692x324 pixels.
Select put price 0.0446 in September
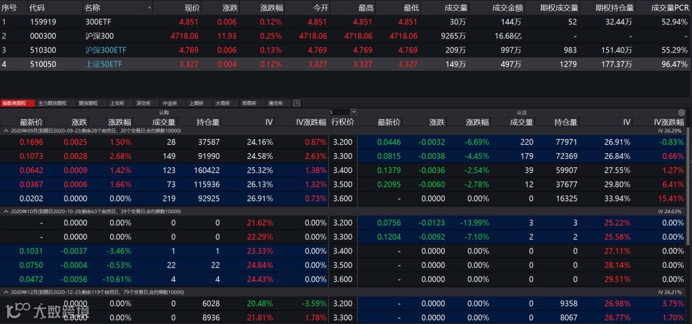click(389, 142)
